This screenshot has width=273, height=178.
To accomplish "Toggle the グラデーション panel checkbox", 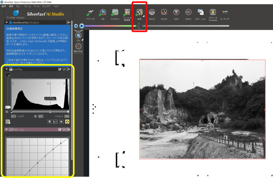I will point(60,130).
